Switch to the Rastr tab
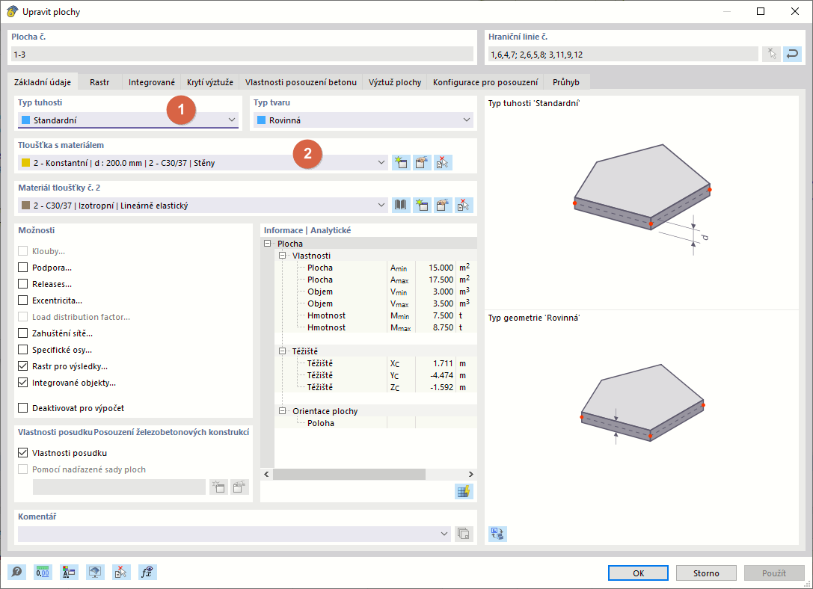 (99, 82)
